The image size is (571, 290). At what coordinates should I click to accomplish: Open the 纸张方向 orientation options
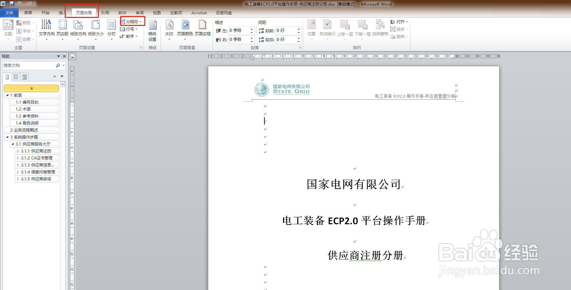coord(78,30)
